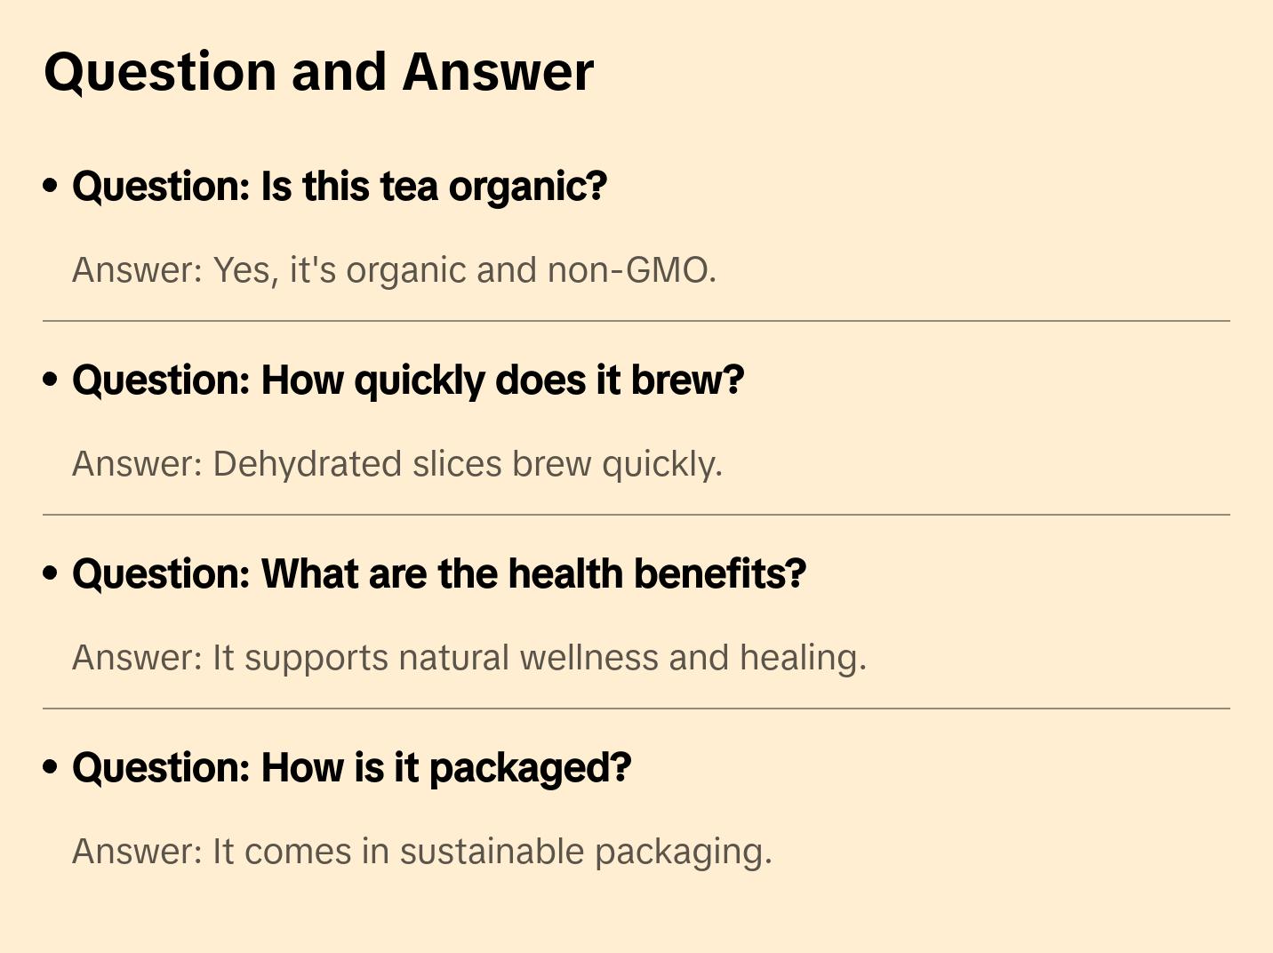
Task: Click the divider below the brew quickly answer
Action: (x=636, y=515)
